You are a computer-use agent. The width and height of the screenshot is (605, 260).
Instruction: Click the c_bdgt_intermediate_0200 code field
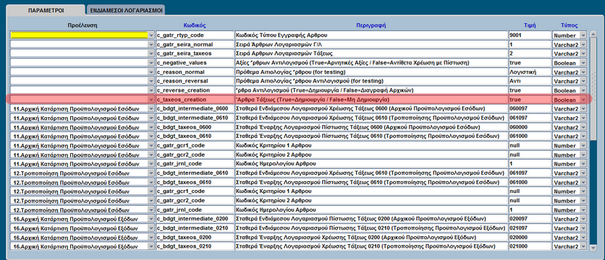point(195,219)
